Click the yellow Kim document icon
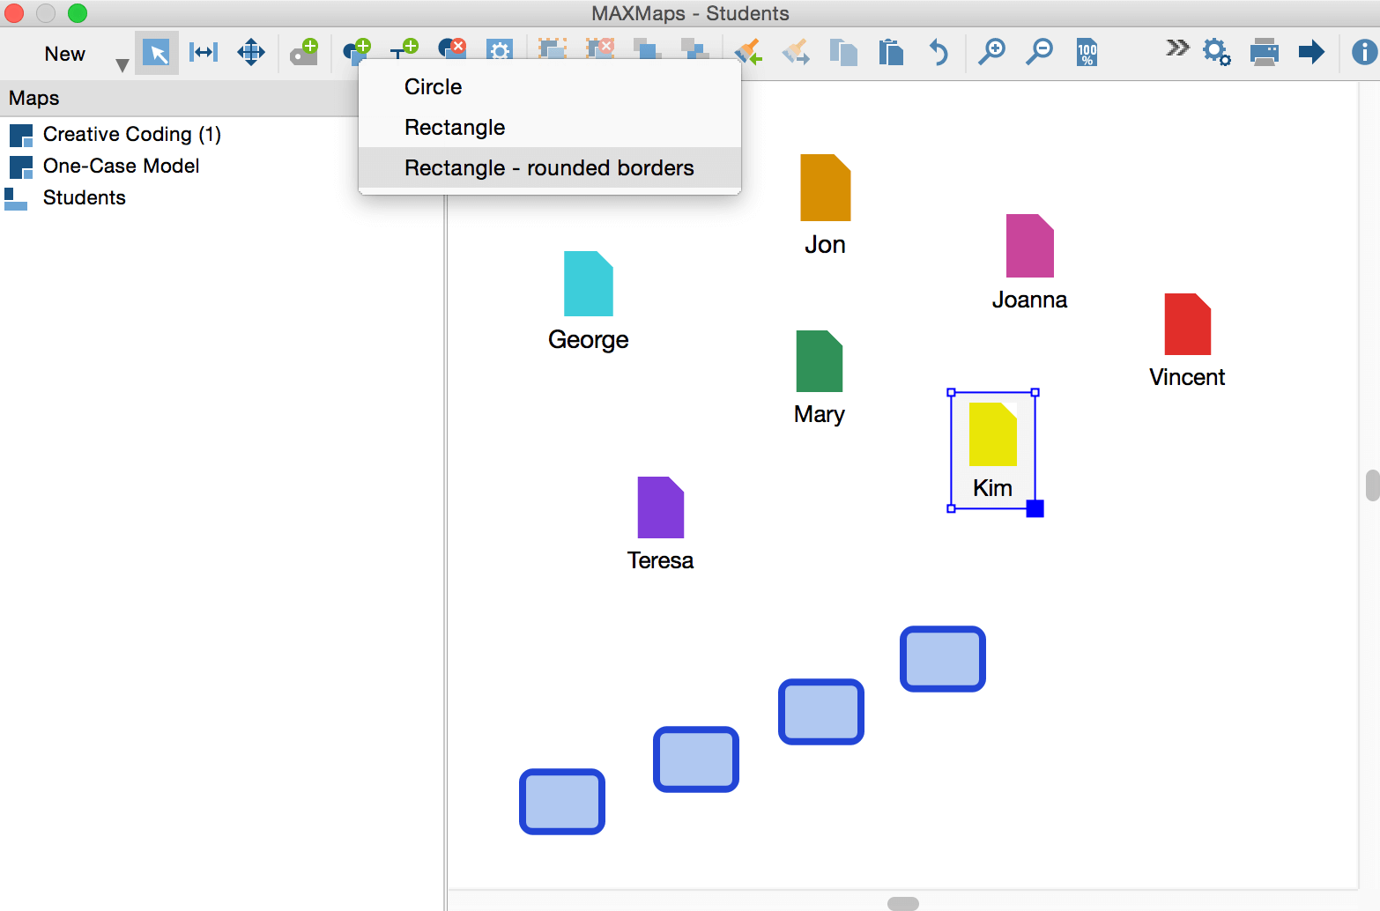1380x911 pixels. (993, 434)
